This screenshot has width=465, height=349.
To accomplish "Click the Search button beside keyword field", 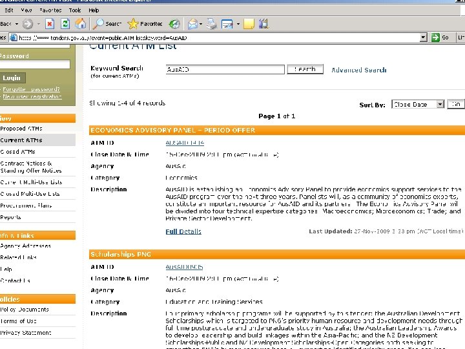I will tap(305, 69).
